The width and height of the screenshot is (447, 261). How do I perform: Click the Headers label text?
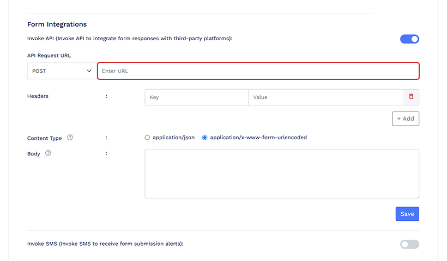[x=38, y=96]
